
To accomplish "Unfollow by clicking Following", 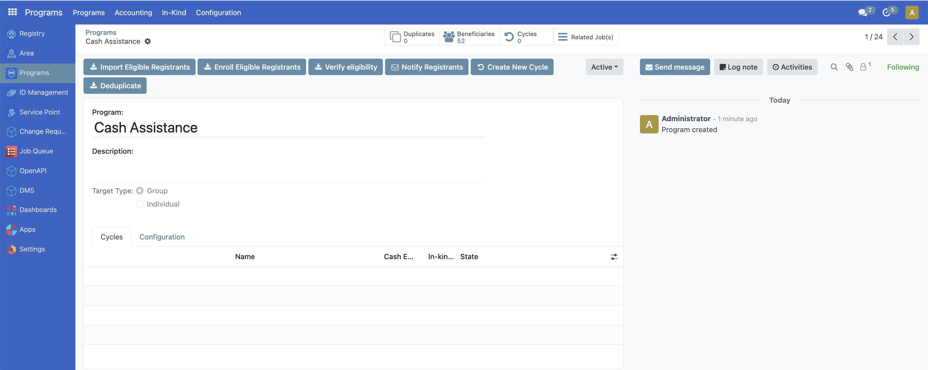I will 903,67.
